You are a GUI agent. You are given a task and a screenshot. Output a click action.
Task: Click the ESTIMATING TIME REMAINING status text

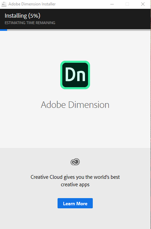tap(30, 23)
